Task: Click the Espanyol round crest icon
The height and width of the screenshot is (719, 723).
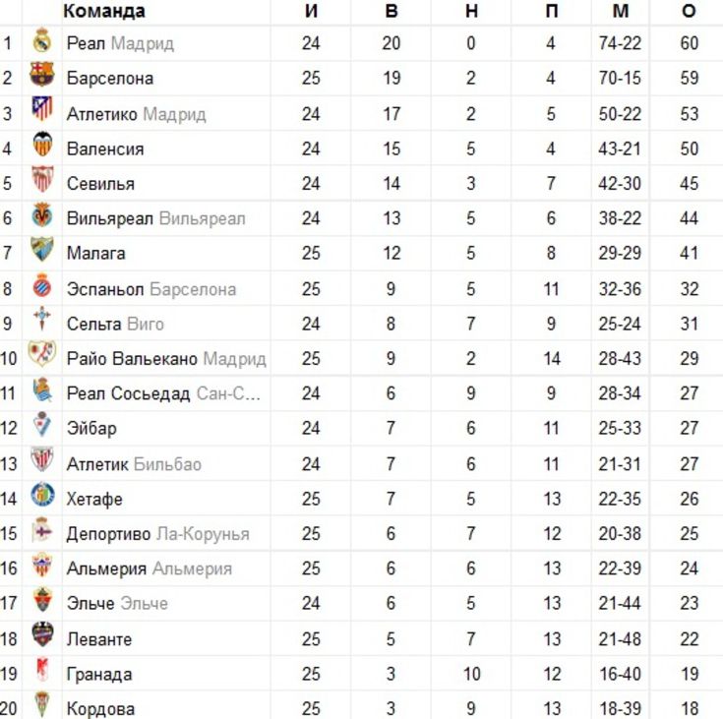Action: coord(42,285)
